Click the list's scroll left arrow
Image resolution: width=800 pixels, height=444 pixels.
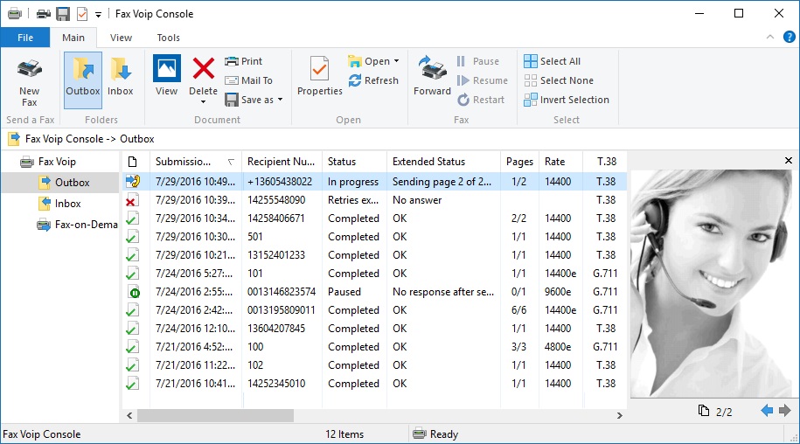(129, 415)
